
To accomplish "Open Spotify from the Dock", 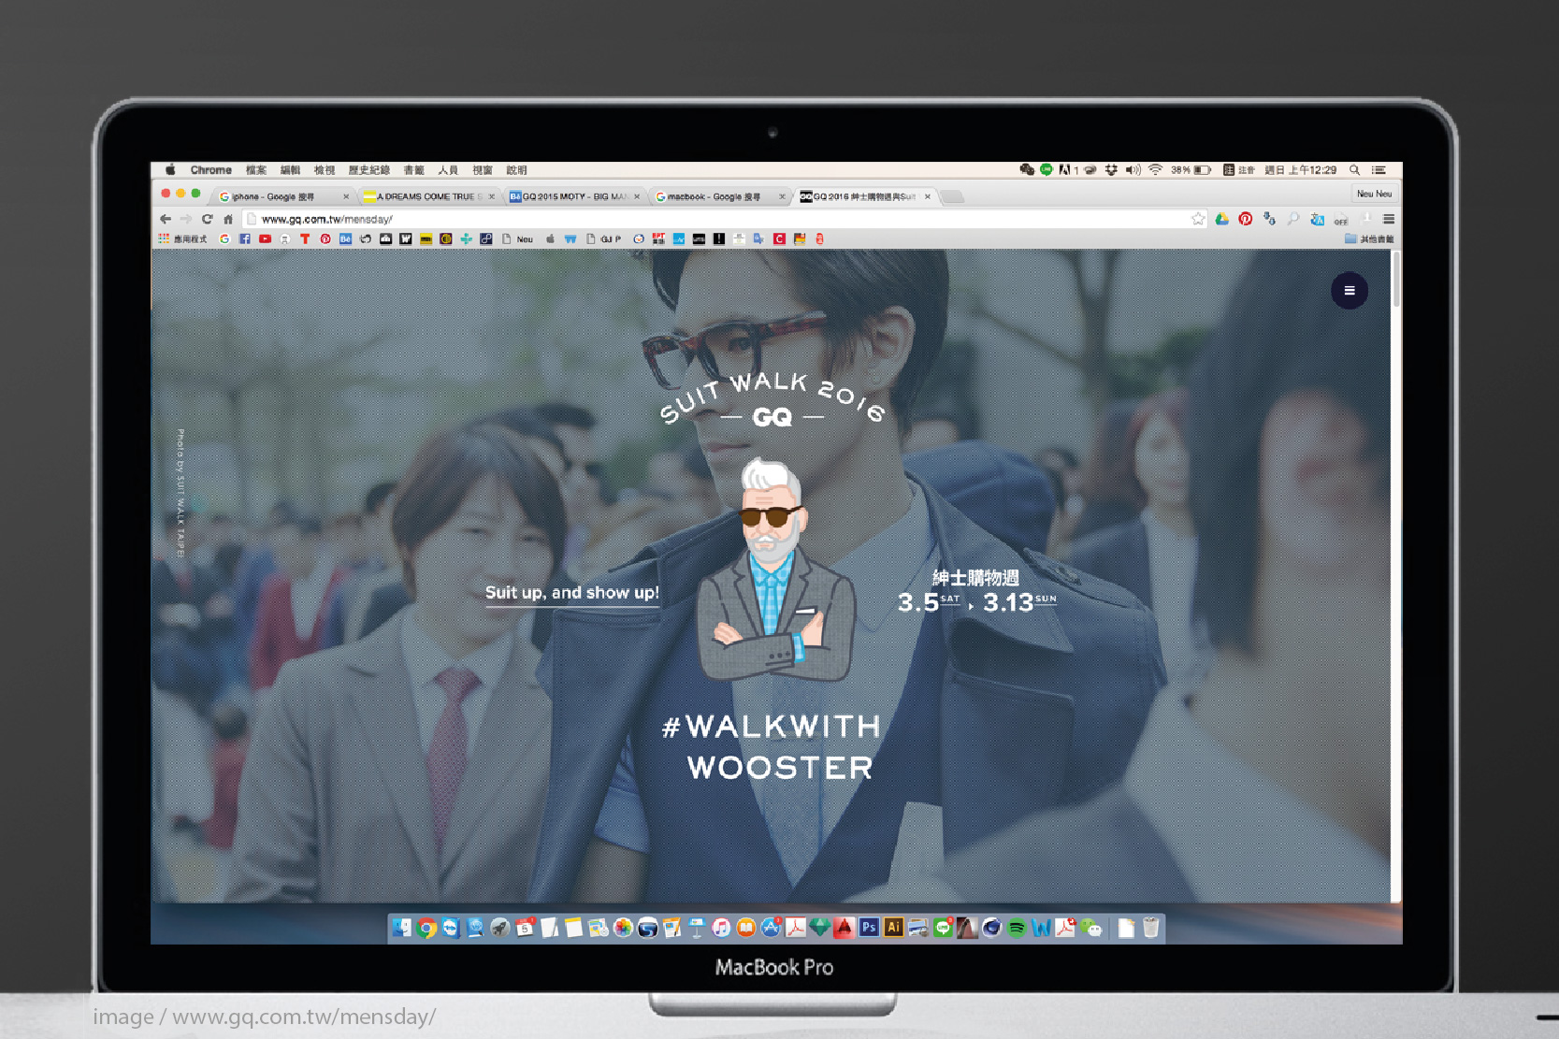I will tap(1017, 928).
